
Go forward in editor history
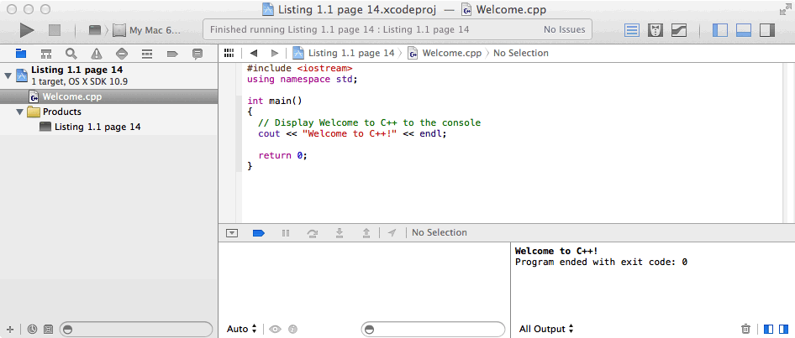pos(274,53)
